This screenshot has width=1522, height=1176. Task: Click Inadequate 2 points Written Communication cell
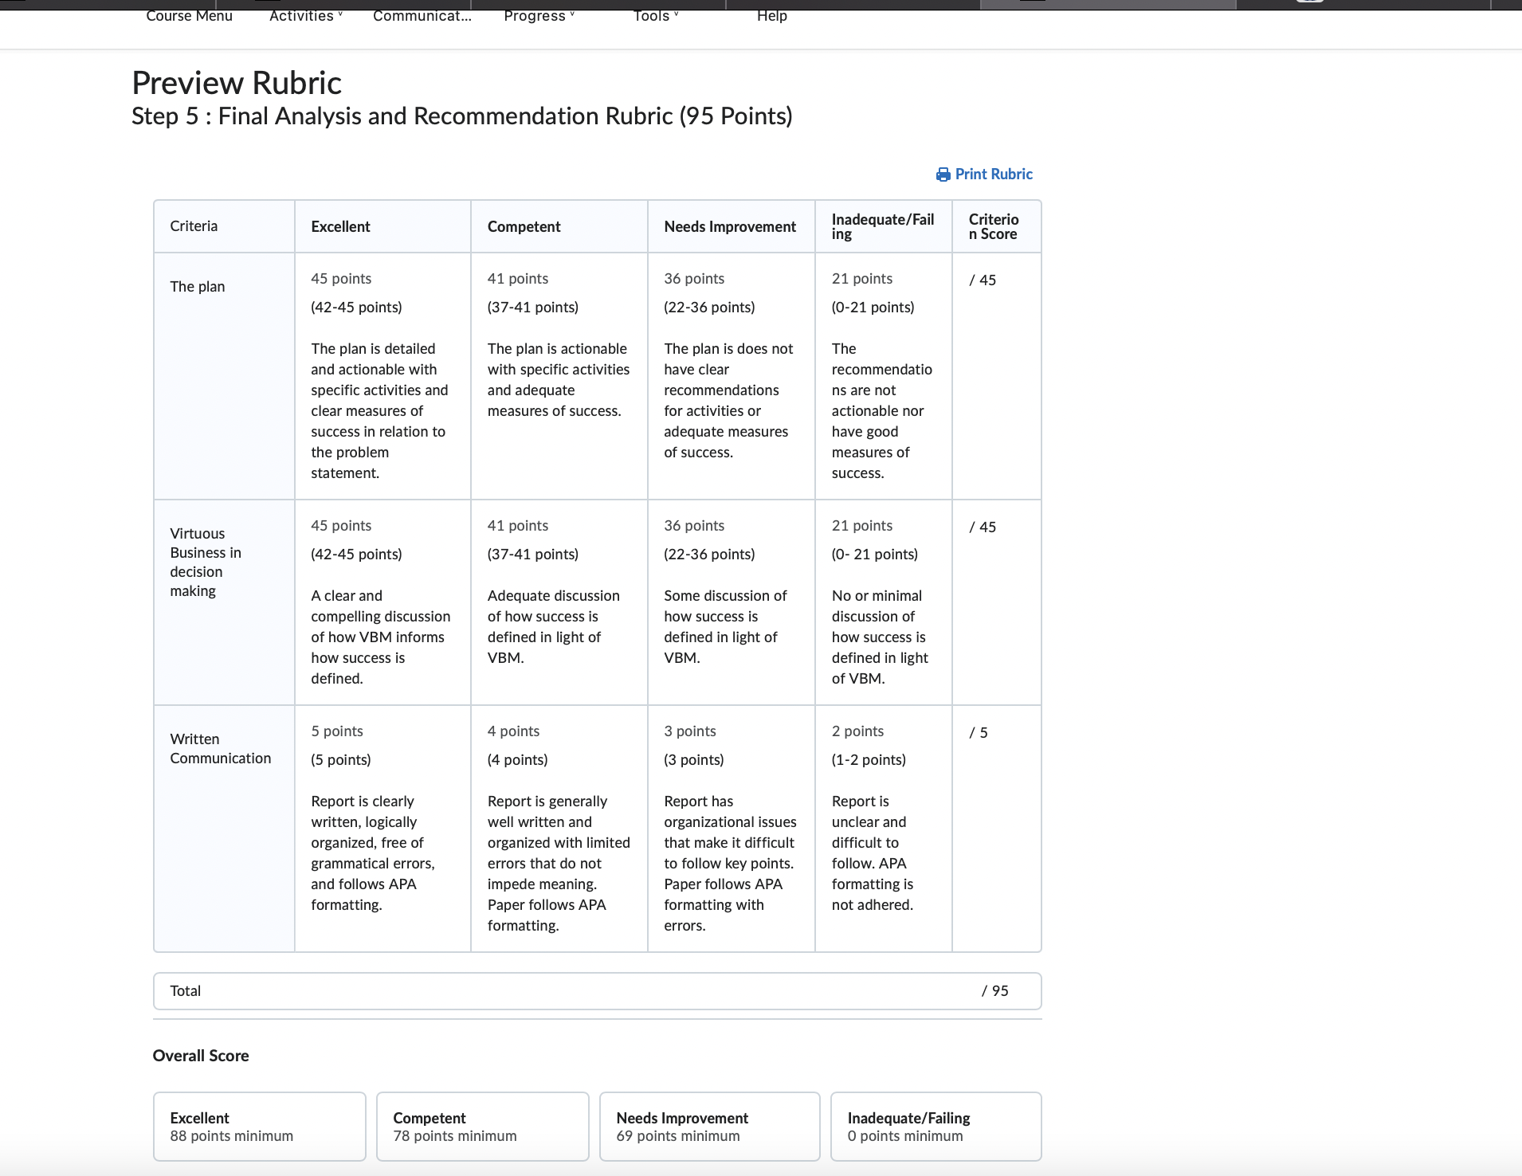[x=884, y=829]
